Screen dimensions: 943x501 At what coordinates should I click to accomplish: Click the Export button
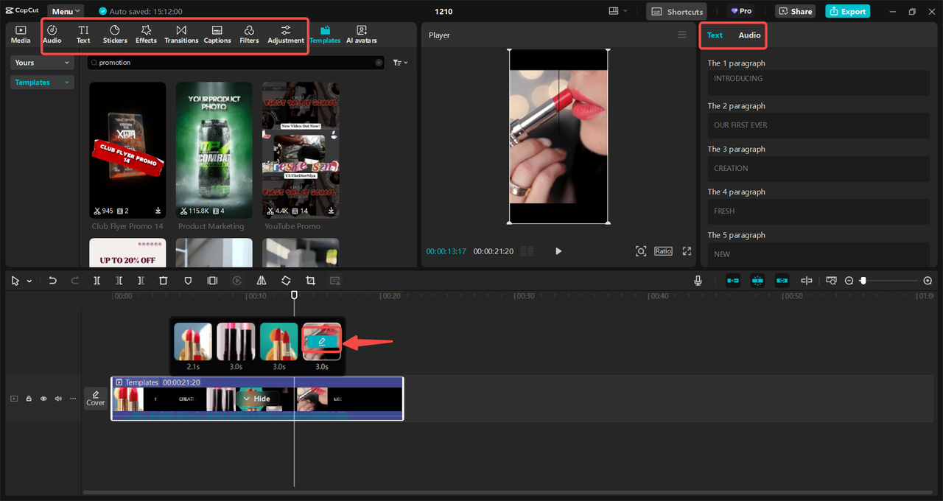coord(847,11)
